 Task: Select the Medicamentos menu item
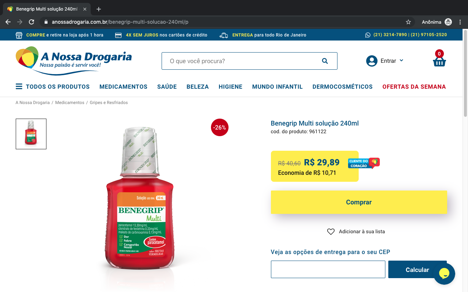(x=123, y=87)
